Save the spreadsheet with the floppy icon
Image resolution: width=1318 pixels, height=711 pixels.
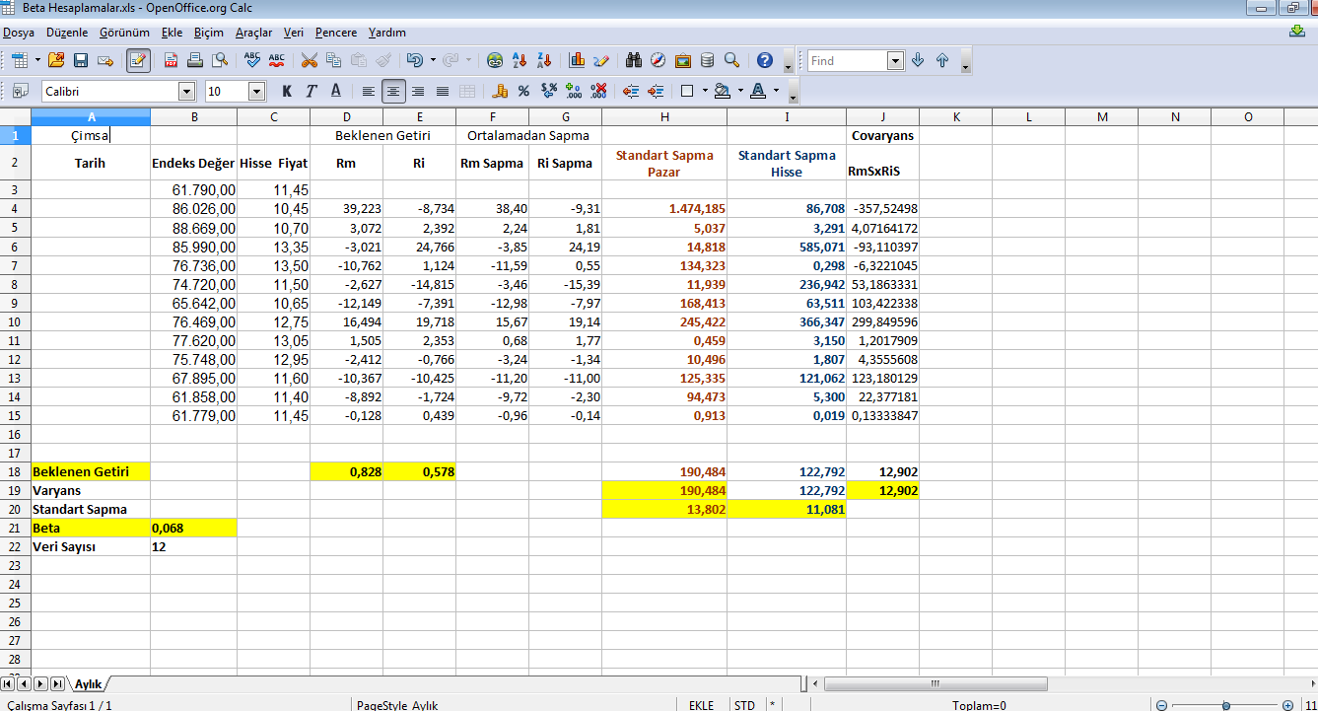(x=81, y=60)
